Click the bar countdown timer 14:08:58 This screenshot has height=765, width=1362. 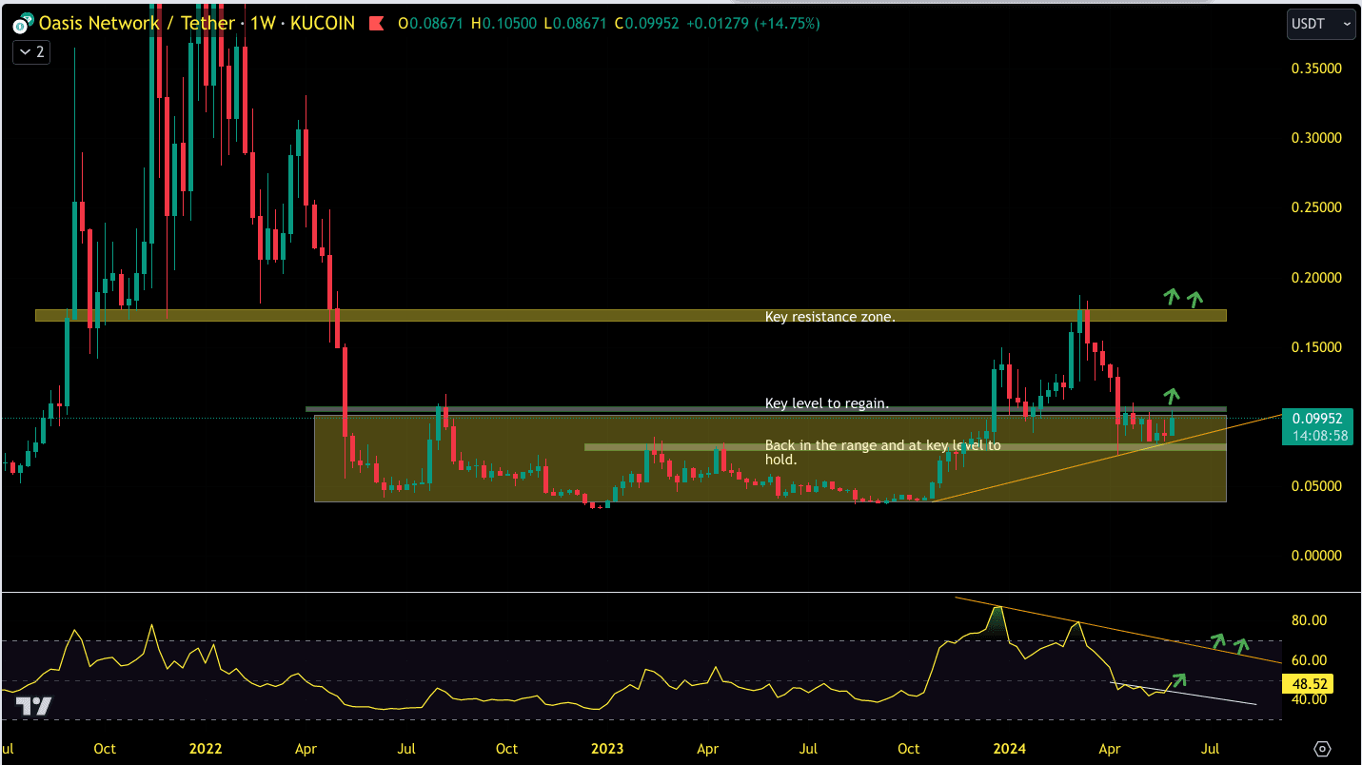pos(1321,435)
